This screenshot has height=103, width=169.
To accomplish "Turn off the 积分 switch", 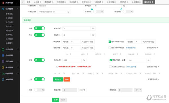I will tap(39, 35).
